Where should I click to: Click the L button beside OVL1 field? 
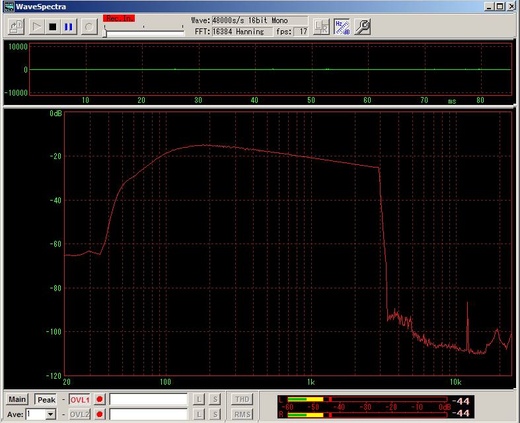199,399
